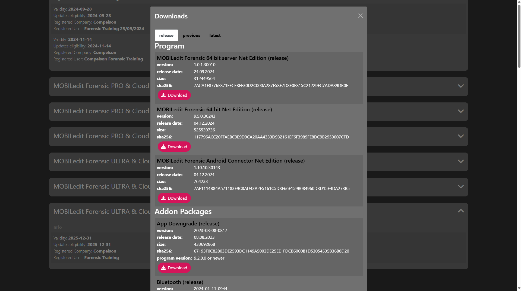Expand the third MOBILedit Forensic PRO & Cloud panel
This screenshot has width=521, height=291.
[x=460, y=136]
